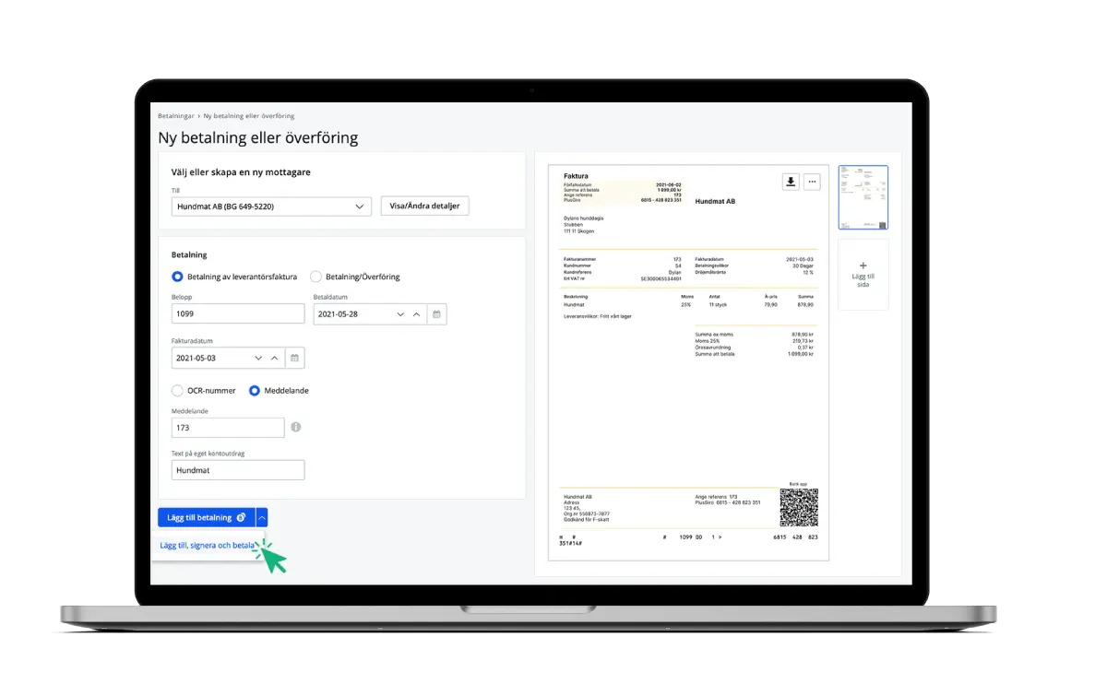Click the Lägg till sida tile
This screenshot has height=696, width=1107.
tap(863, 275)
